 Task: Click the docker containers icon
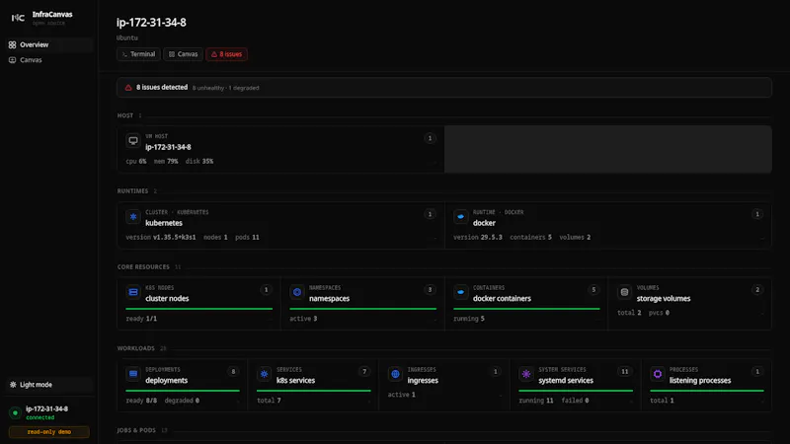pos(460,292)
